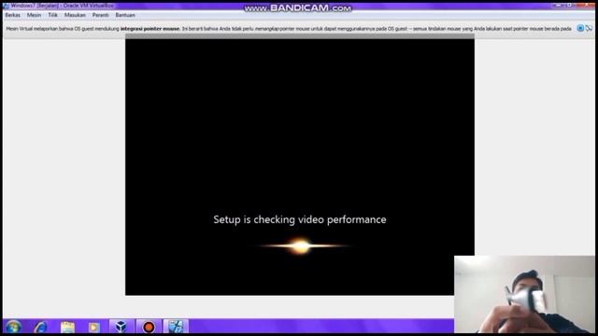Open the Peranti menu
598x336 pixels.
tap(100, 15)
